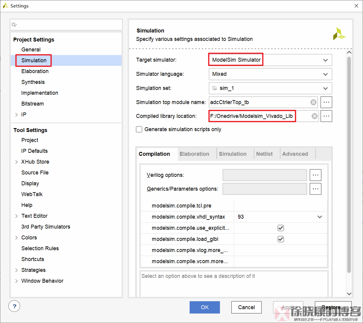Screen dimensions: 363x323
Task: Click the Apply button
Action: pos(288,307)
